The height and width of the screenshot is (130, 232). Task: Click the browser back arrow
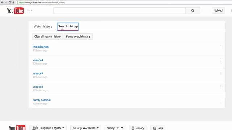2,3
